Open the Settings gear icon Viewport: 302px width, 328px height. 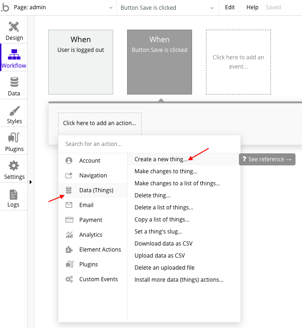[14, 166]
